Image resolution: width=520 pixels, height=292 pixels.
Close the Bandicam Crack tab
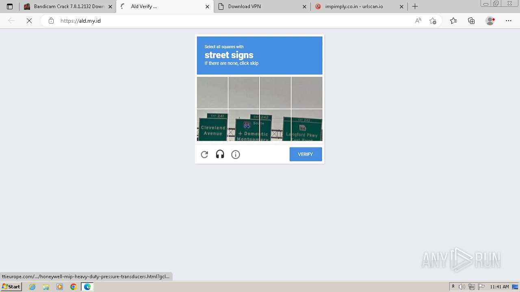pos(110,6)
